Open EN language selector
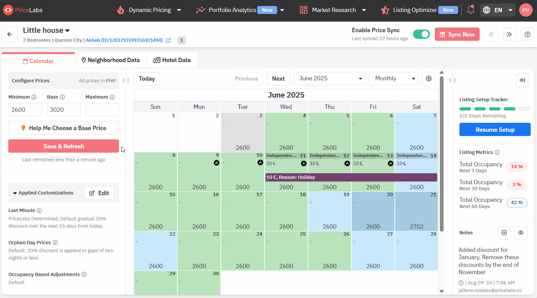This screenshot has width=537, height=298. point(498,10)
